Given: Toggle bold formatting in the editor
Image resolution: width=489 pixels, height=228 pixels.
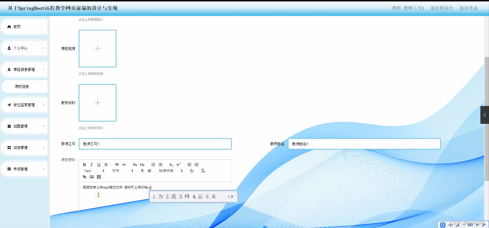Looking at the screenshot, I should tap(85, 164).
